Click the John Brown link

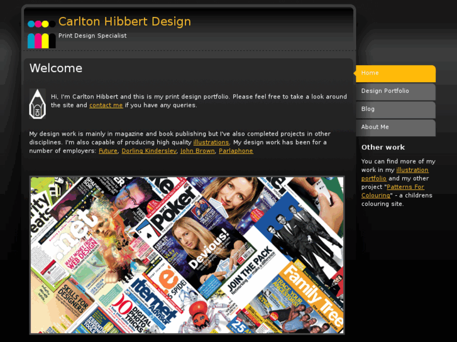tap(197, 151)
